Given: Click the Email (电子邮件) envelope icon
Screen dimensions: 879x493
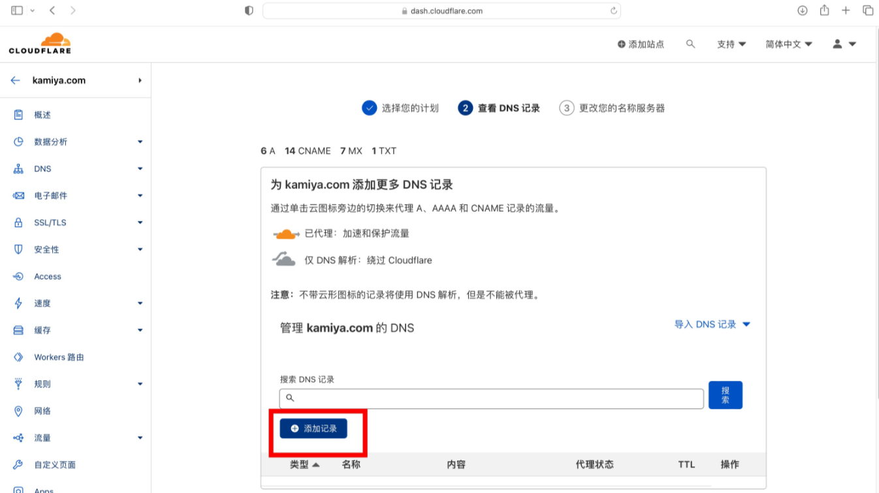Looking at the screenshot, I should (18, 196).
